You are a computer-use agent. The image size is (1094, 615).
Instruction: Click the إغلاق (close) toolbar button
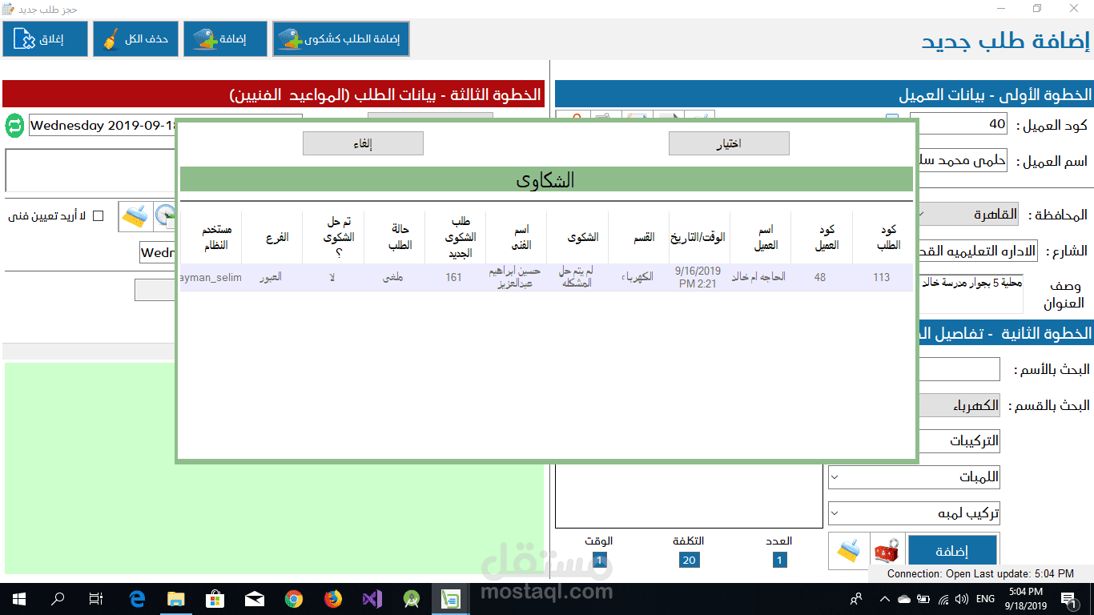click(x=45, y=38)
